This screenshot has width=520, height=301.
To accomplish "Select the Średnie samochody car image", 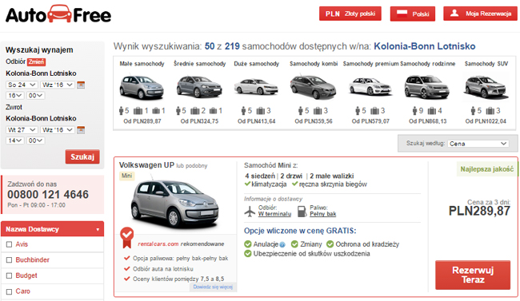I will (x=199, y=86).
